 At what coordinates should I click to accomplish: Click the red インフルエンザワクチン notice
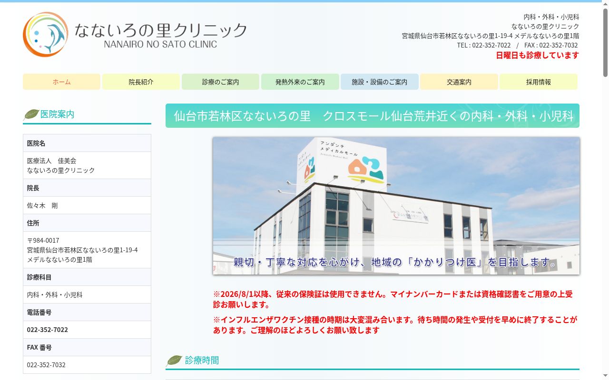point(395,325)
